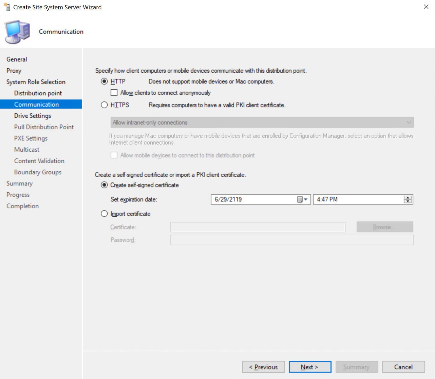
Task: Increment the time using the up stepper
Action: 408,197
